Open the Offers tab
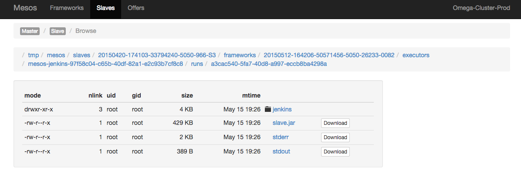 click(x=136, y=8)
